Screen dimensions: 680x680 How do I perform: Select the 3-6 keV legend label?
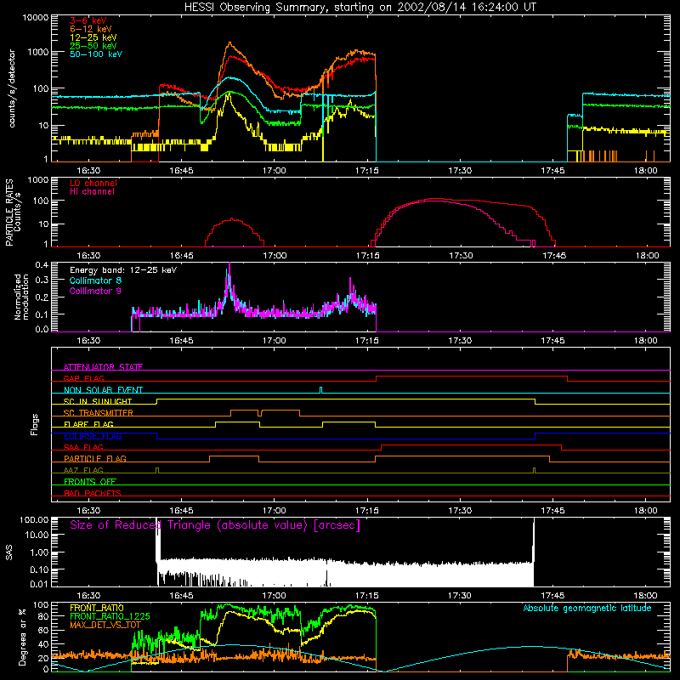[88, 20]
